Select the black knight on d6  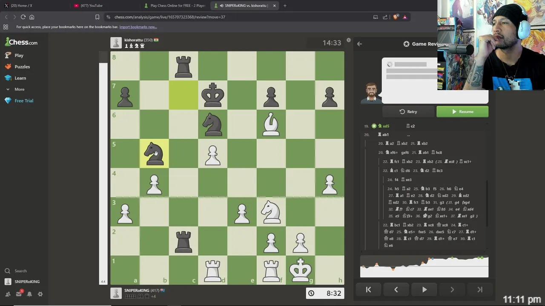[212, 124]
